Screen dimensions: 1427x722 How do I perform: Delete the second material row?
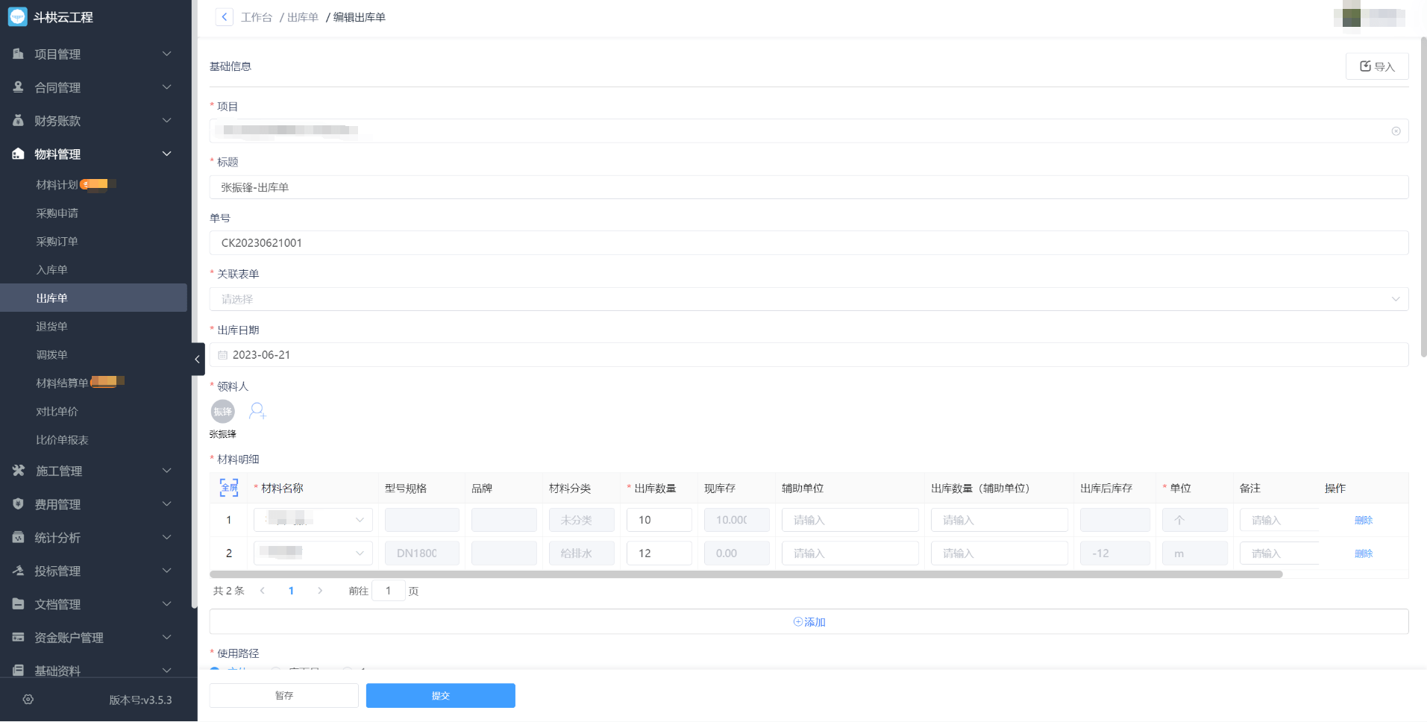(1363, 553)
